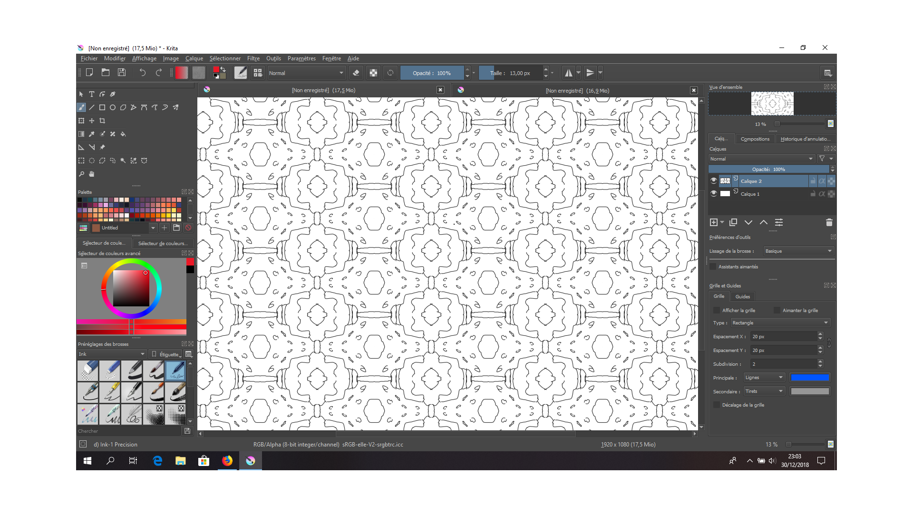Image resolution: width=913 pixels, height=513 pixels.
Task: Click the Espacement X value field
Action: pyautogui.click(x=784, y=336)
